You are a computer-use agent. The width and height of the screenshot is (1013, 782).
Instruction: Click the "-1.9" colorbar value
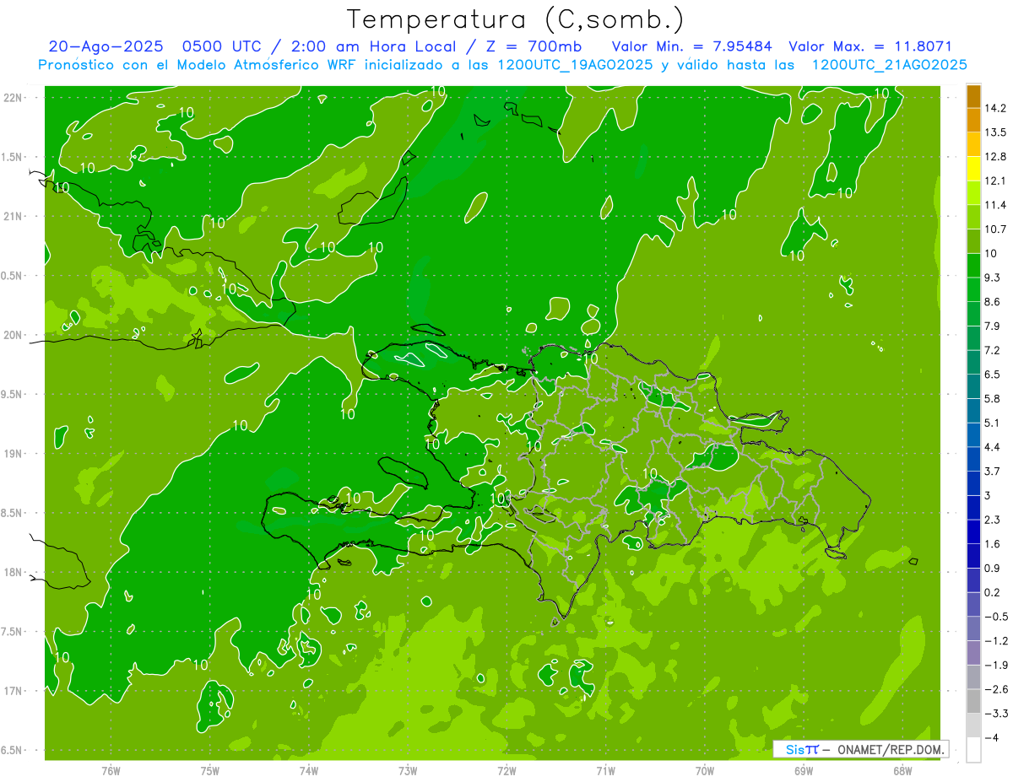[x=995, y=666]
